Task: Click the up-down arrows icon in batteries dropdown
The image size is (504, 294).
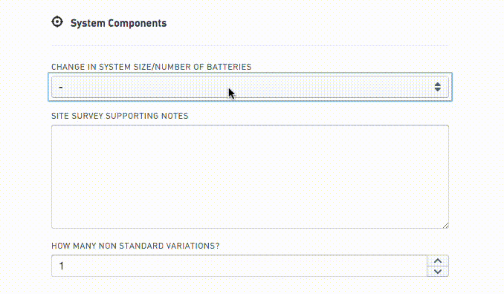Action: click(x=437, y=87)
